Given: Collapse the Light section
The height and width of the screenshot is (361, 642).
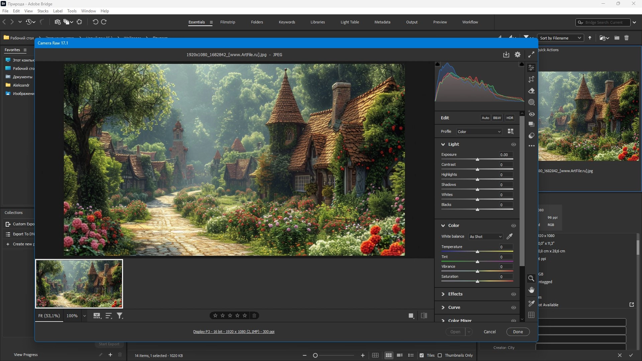Looking at the screenshot, I should pyautogui.click(x=443, y=144).
